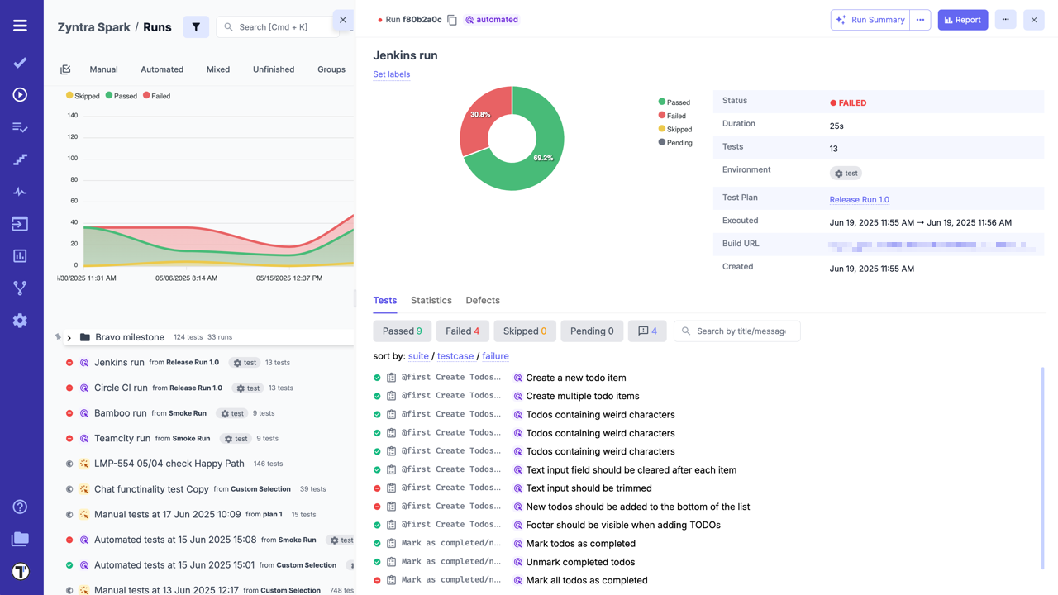This screenshot has height=595, width=1058.
Task: Toggle the Skipped legend color in runs chart
Action: (x=70, y=96)
